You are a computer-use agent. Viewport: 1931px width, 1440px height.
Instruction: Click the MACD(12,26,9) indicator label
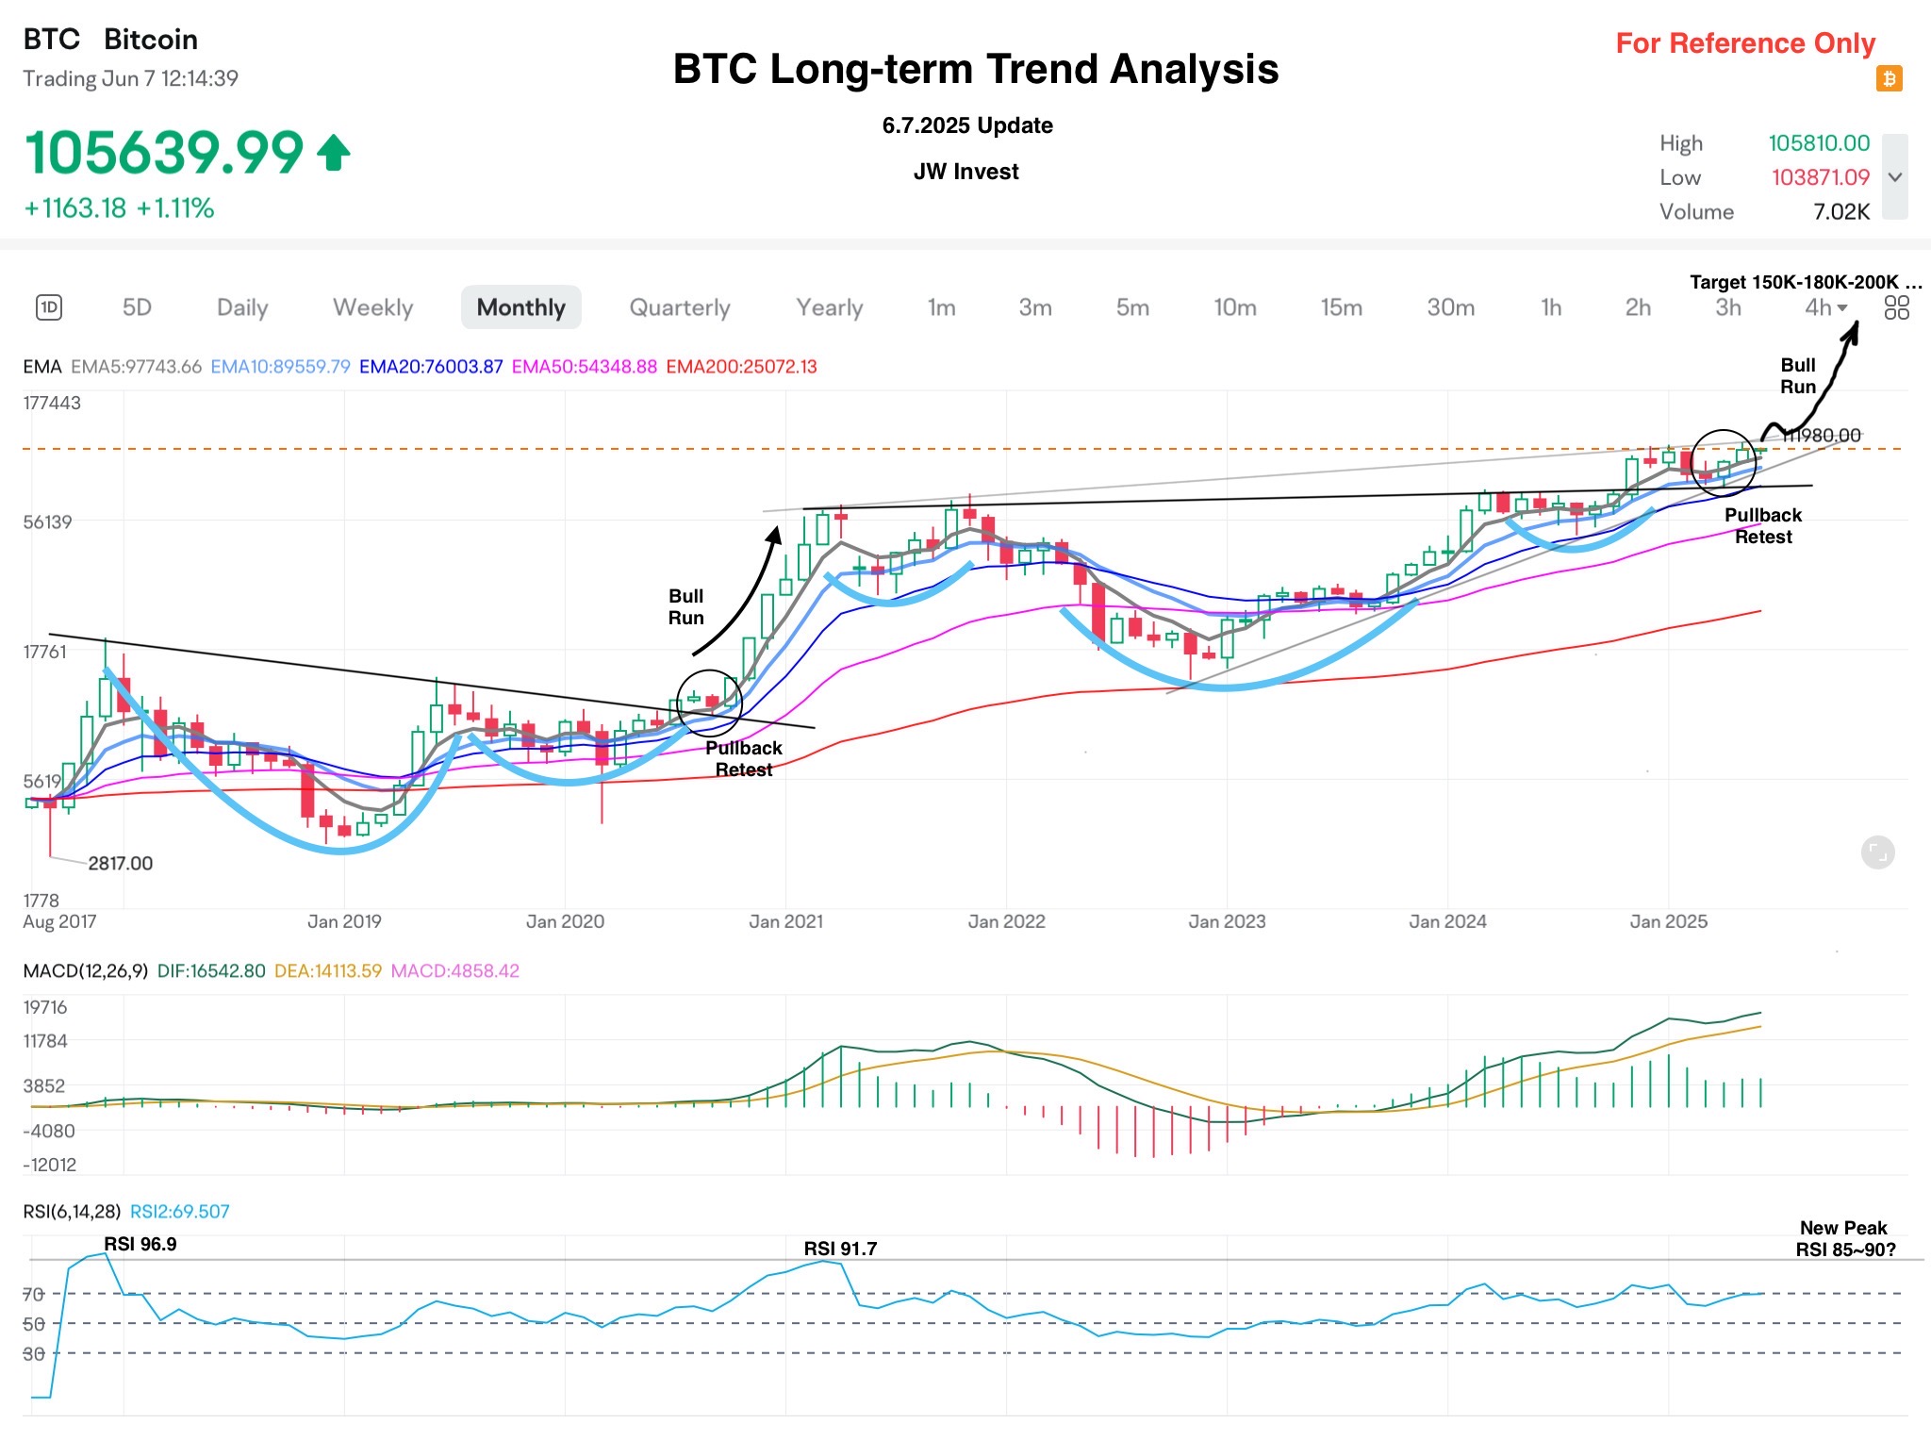click(85, 970)
